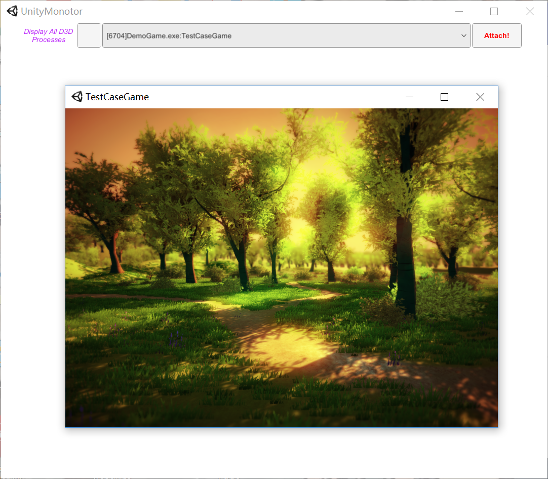Expand process list using the chevron arrow
The height and width of the screenshot is (479, 548).
[464, 35]
